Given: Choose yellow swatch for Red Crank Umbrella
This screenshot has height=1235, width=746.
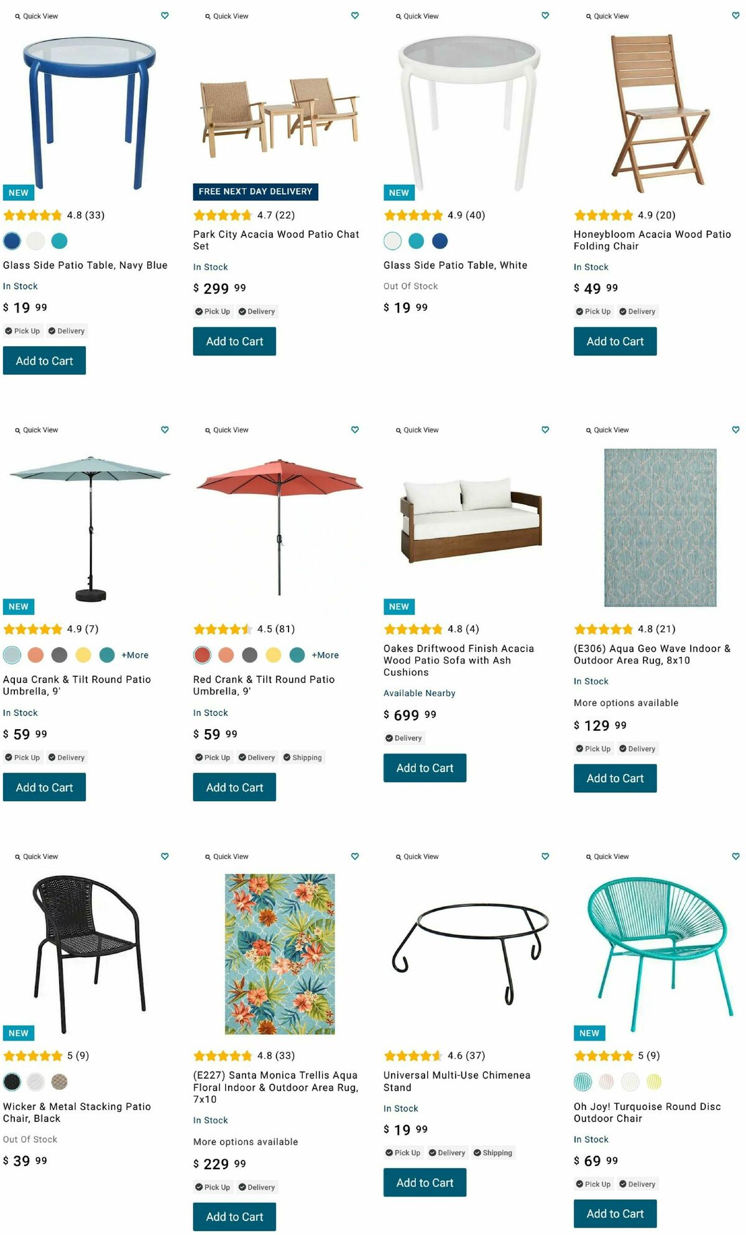Looking at the screenshot, I should (274, 655).
